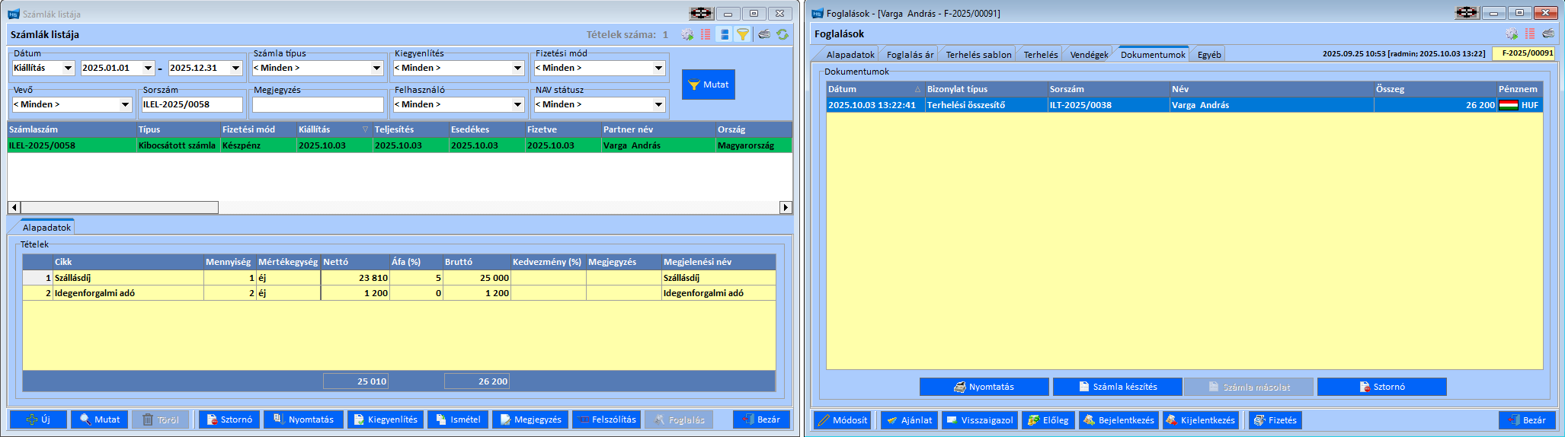Viewport: 1565px width, 437px height.
Task: Click right arrow of invoice list horizontal scrollbar
Action: pyautogui.click(x=786, y=208)
